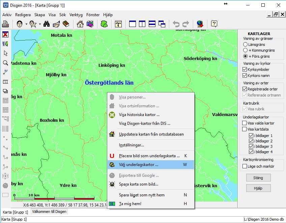Choose Välj underlagskartor from the context menu

click(151, 165)
